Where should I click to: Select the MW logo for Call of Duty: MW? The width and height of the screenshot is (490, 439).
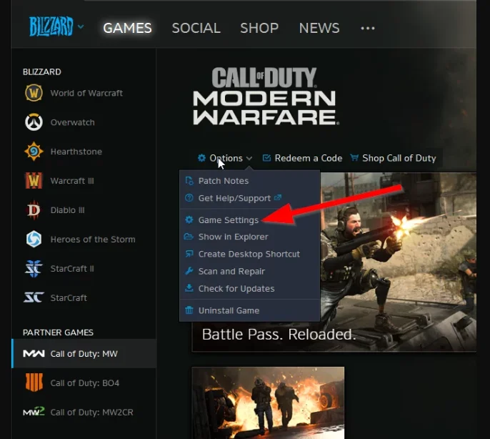34,354
